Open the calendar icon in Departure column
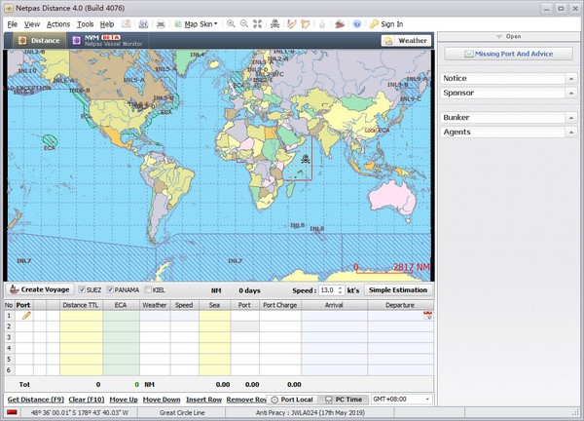Screen dimensions: 584x421 pos(427,316)
